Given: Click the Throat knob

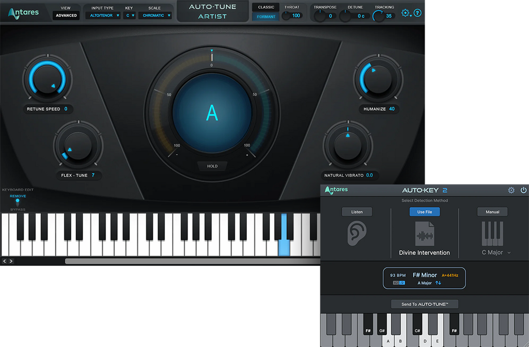Looking at the screenshot, I should click(286, 16).
